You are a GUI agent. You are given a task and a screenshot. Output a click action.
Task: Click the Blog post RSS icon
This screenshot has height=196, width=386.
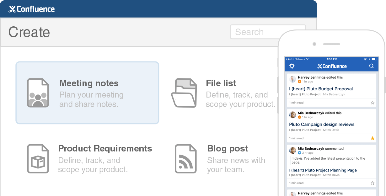point(185,159)
